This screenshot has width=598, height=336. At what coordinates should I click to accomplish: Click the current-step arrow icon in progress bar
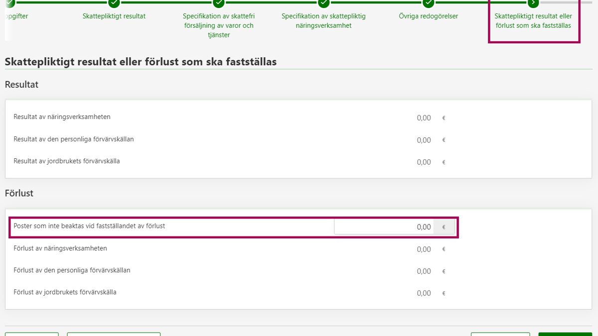pyautogui.click(x=533, y=2)
